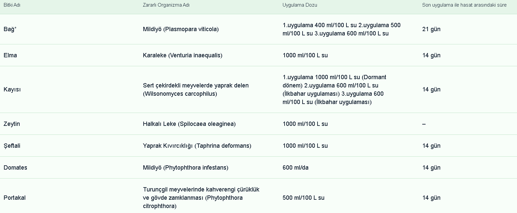
Task: Click the Domates crop name
Action: click(15, 168)
